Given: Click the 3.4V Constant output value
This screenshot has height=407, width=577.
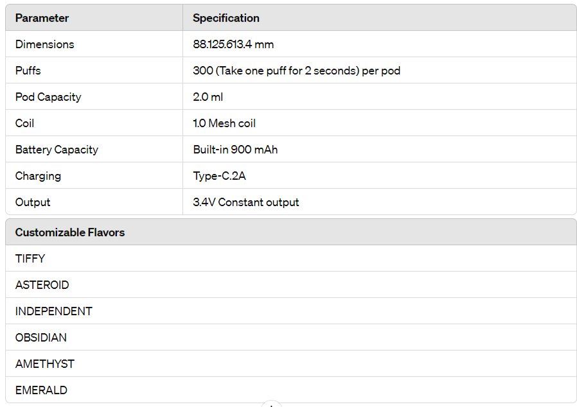Looking at the screenshot, I should [246, 202].
